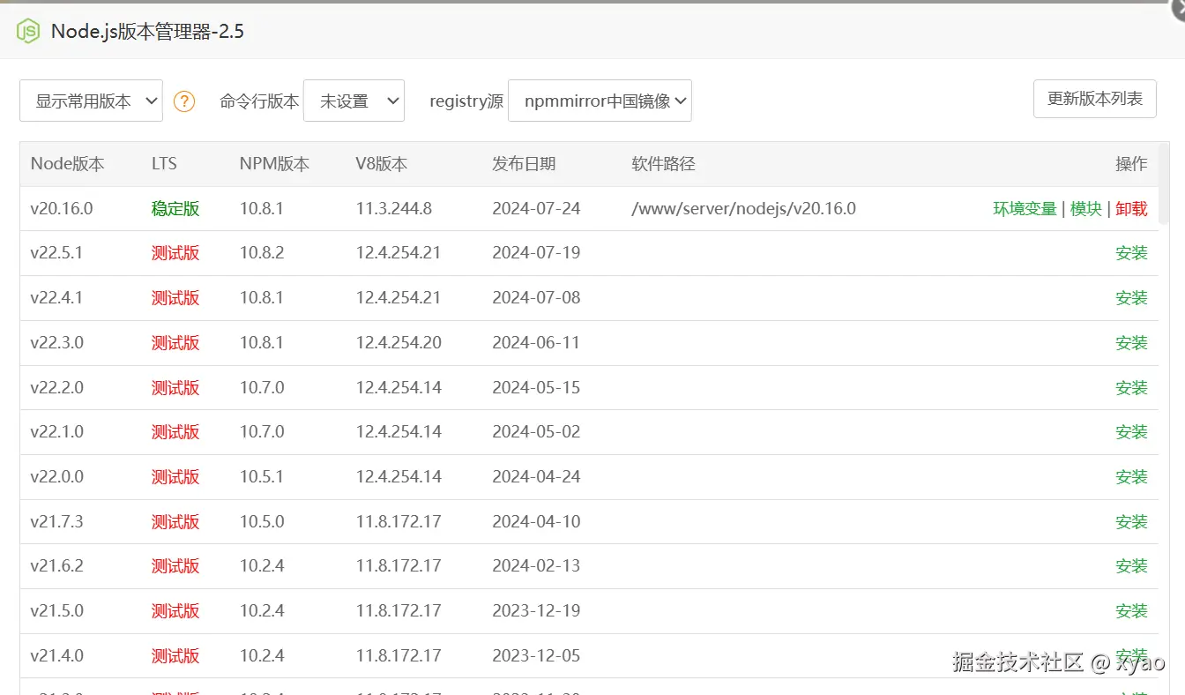The width and height of the screenshot is (1185, 695).
Task: Click the v22.4.1 version cell
Action: coord(56,298)
